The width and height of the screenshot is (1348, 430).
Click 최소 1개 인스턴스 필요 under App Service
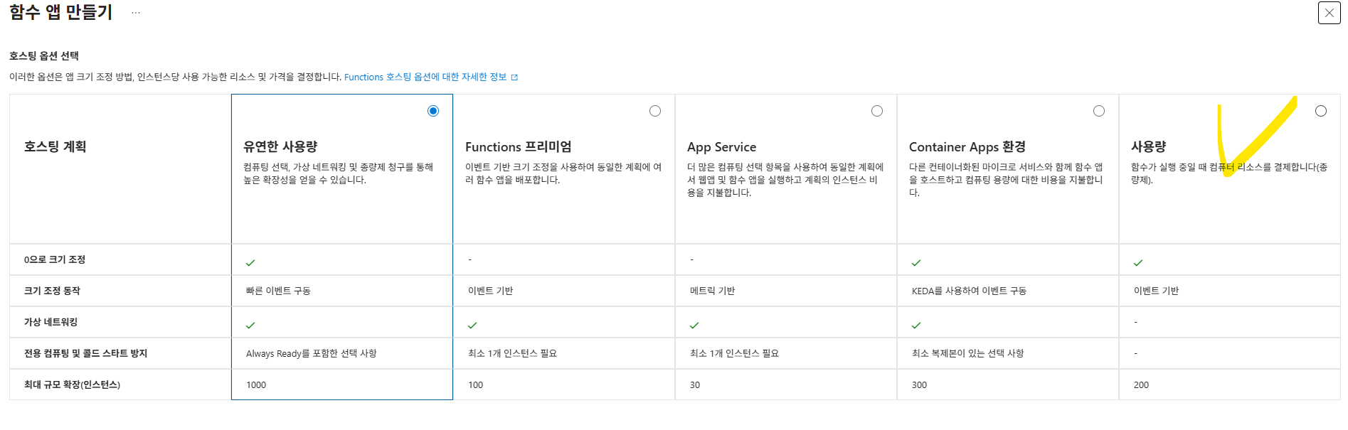(734, 353)
